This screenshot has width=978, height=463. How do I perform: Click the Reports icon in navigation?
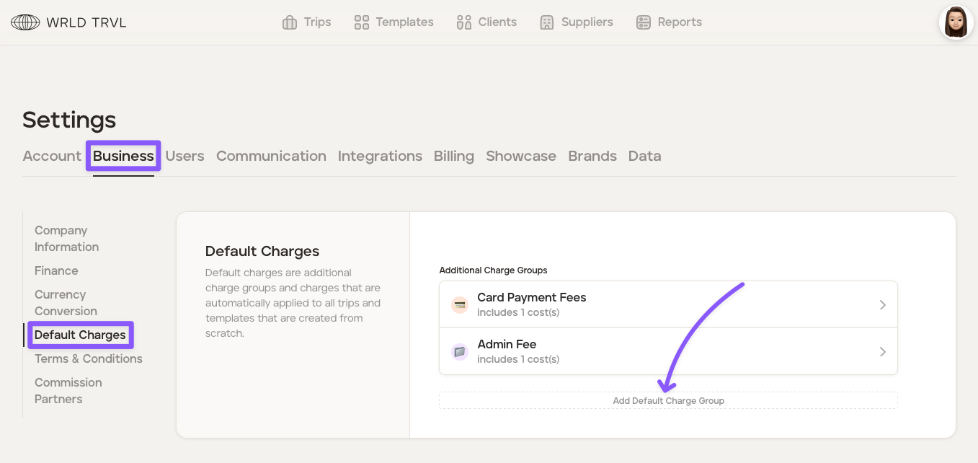(644, 22)
